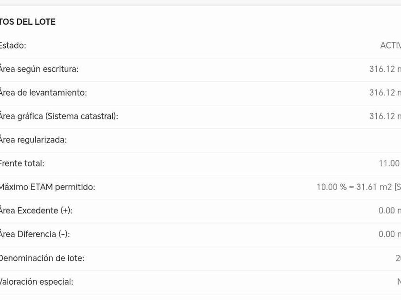This screenshot has height=300, width=401.
Task: Select the Área de levantamiento label
Action: click(43, 93)
